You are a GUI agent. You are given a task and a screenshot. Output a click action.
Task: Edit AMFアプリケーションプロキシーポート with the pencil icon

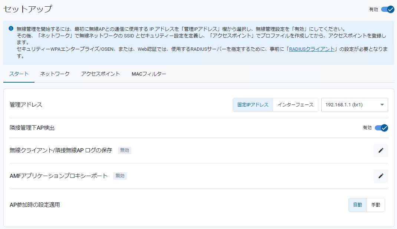[x=381, y=176]
